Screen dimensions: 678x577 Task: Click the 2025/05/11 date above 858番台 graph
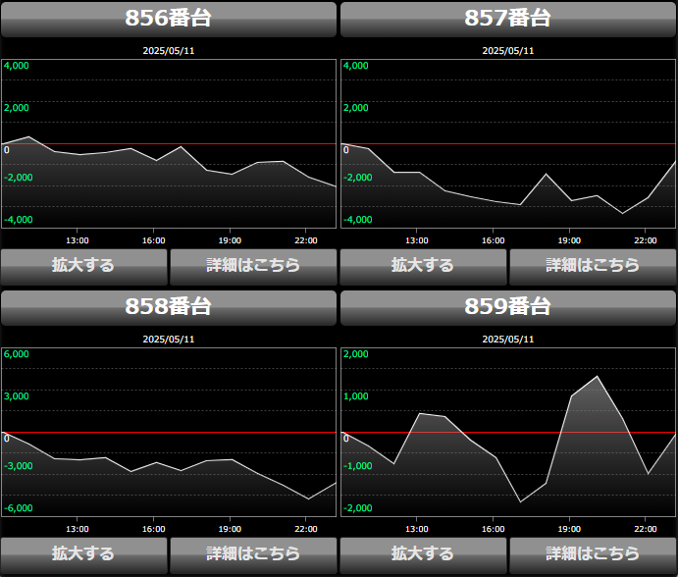(169, 340)
